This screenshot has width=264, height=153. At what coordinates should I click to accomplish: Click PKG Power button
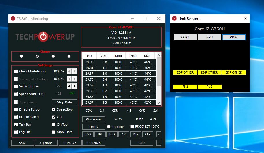pos(94,119)
